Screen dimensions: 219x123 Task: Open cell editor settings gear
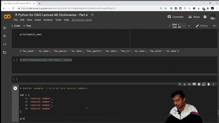click(x=199, y=84)
